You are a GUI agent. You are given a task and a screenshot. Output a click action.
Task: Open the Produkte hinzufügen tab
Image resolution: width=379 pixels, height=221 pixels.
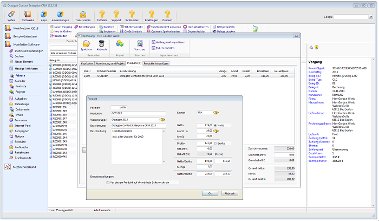click(x=156, y=63)
